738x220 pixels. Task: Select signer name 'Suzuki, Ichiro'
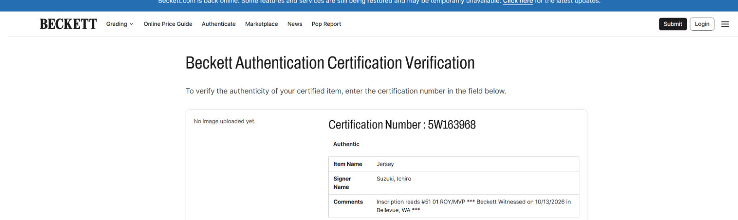393,179
